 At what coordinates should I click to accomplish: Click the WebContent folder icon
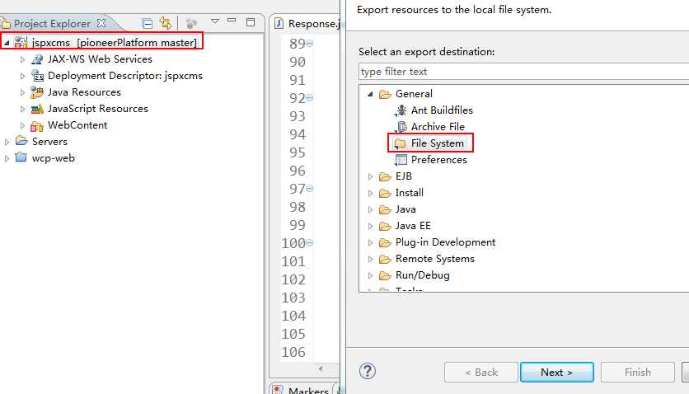37,125
